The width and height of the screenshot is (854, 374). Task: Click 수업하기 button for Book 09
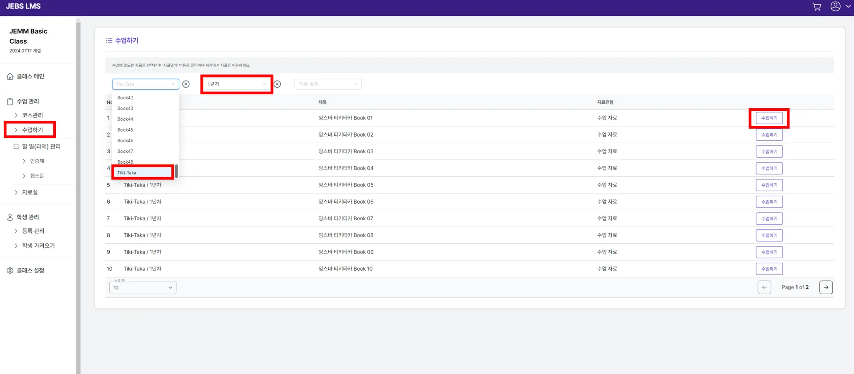coord(769,252)
